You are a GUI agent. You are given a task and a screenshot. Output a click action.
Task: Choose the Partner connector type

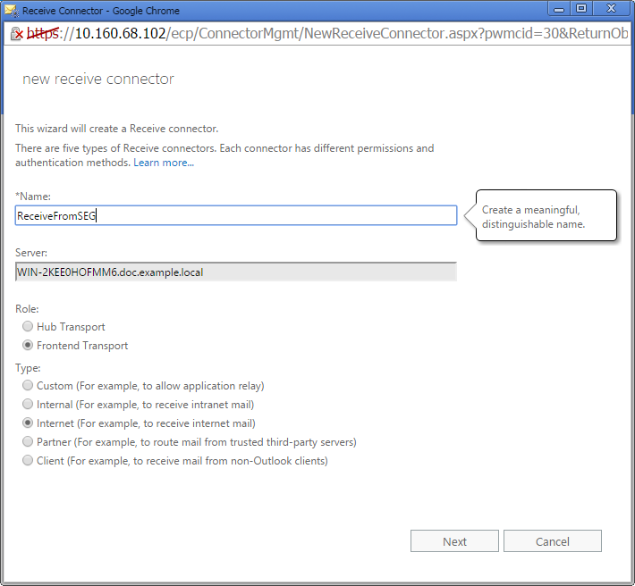point(28,442)
